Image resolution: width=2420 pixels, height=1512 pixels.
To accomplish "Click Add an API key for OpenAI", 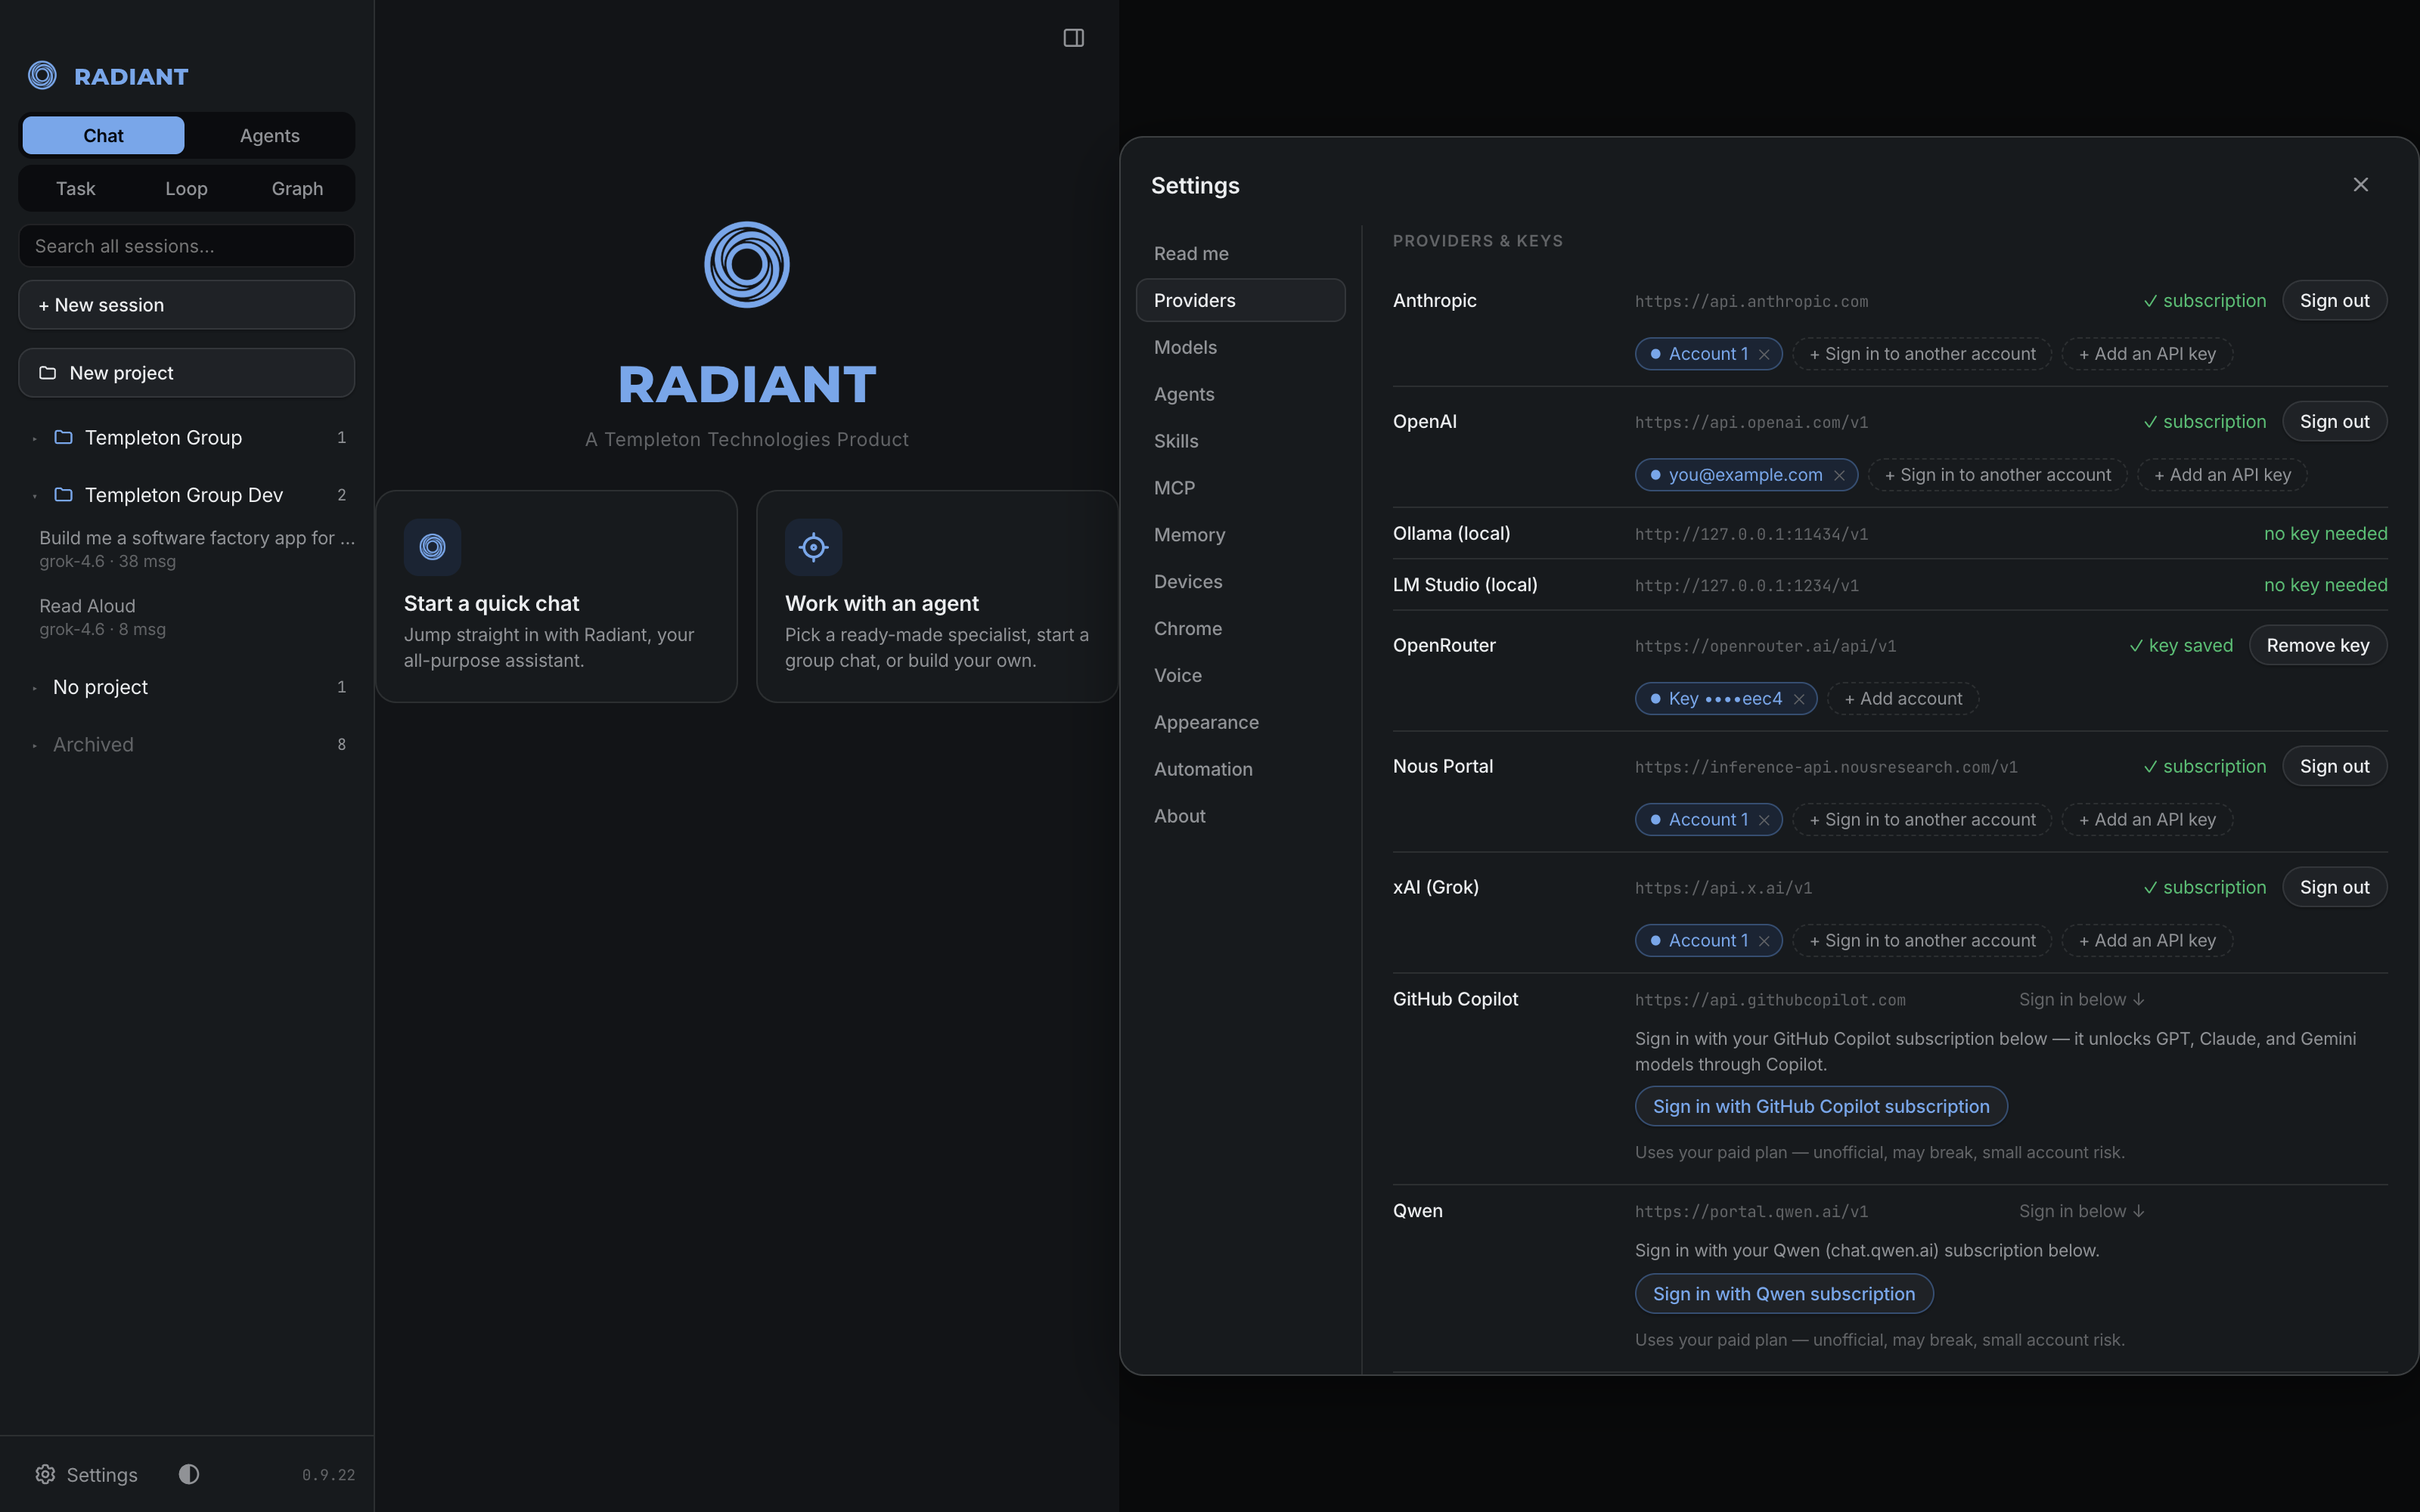I will click(2222, 475).
